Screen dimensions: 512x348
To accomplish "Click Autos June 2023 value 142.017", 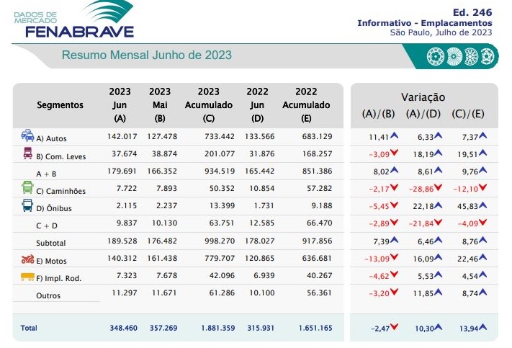I will pyautogui.click(x=122, y=136).
